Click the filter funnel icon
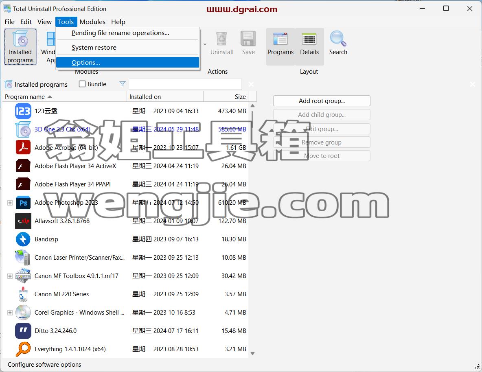The width and height of the screenshot is (482, 372). (123, 84)
